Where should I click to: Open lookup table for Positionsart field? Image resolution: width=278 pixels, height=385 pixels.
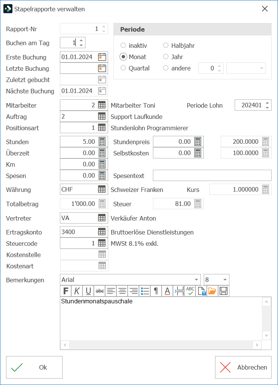click(102, 128)
